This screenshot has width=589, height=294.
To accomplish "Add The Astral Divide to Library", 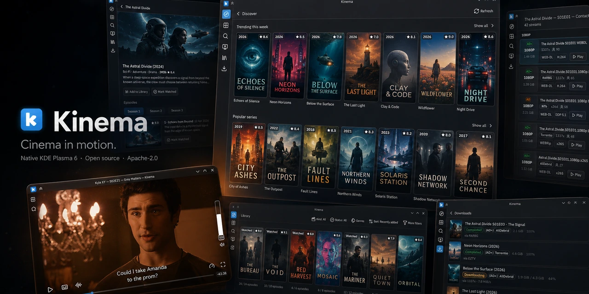I will pyautogui.click(x=136, y=92).
